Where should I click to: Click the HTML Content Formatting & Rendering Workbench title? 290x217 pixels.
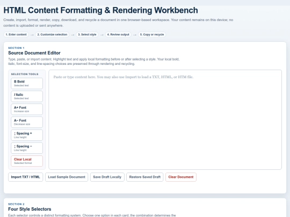(x=100, y=10)
